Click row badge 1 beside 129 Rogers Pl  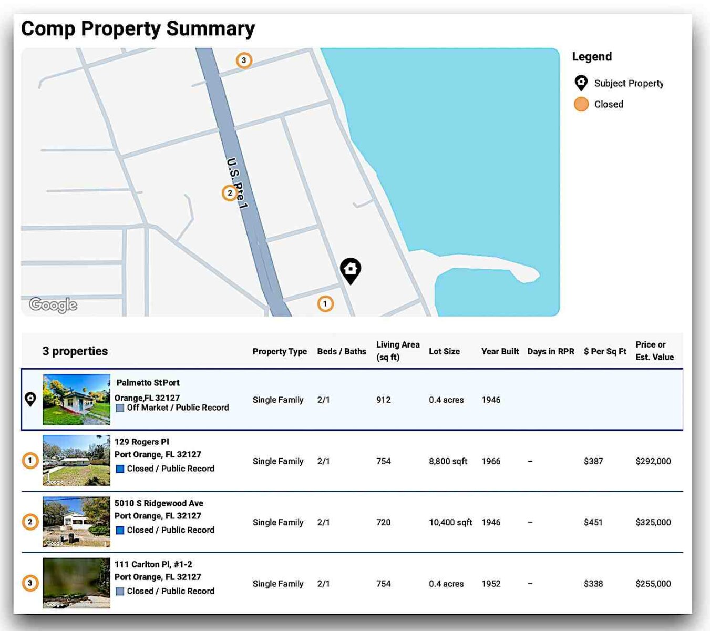pos(30,461)
